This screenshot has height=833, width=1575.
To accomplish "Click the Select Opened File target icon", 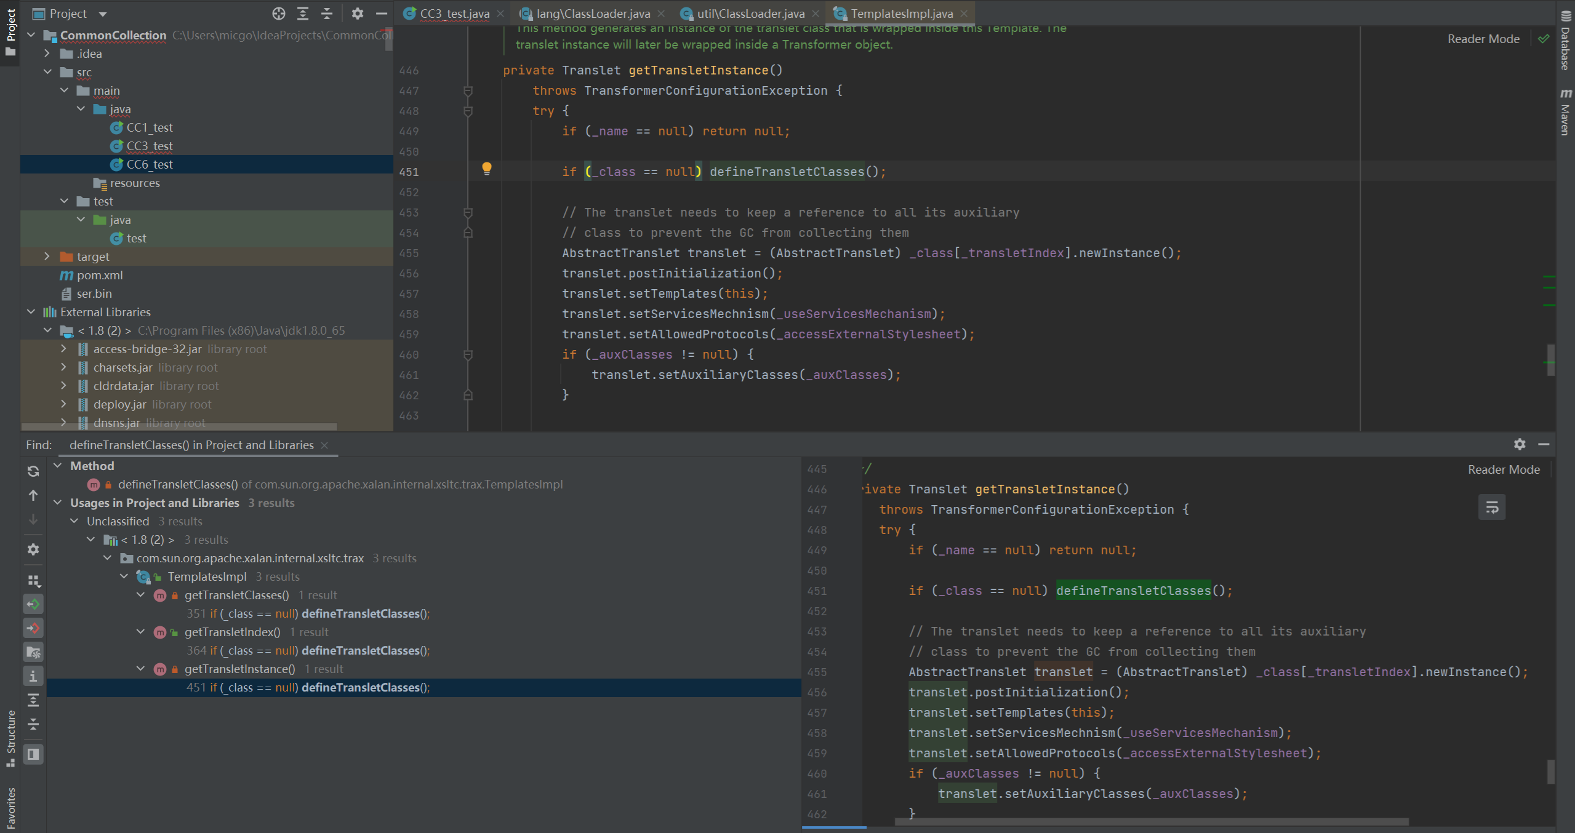I will (279, 14).
